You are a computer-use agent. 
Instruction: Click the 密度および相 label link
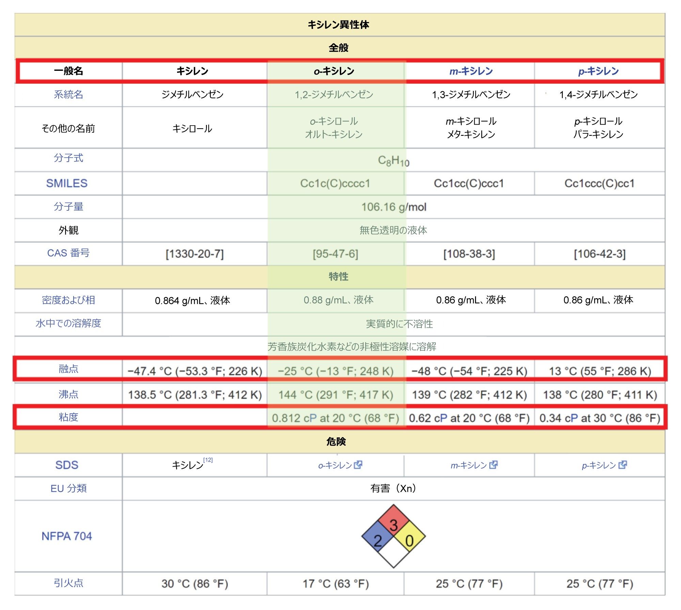pyautogui.click(x=68, y=300)
